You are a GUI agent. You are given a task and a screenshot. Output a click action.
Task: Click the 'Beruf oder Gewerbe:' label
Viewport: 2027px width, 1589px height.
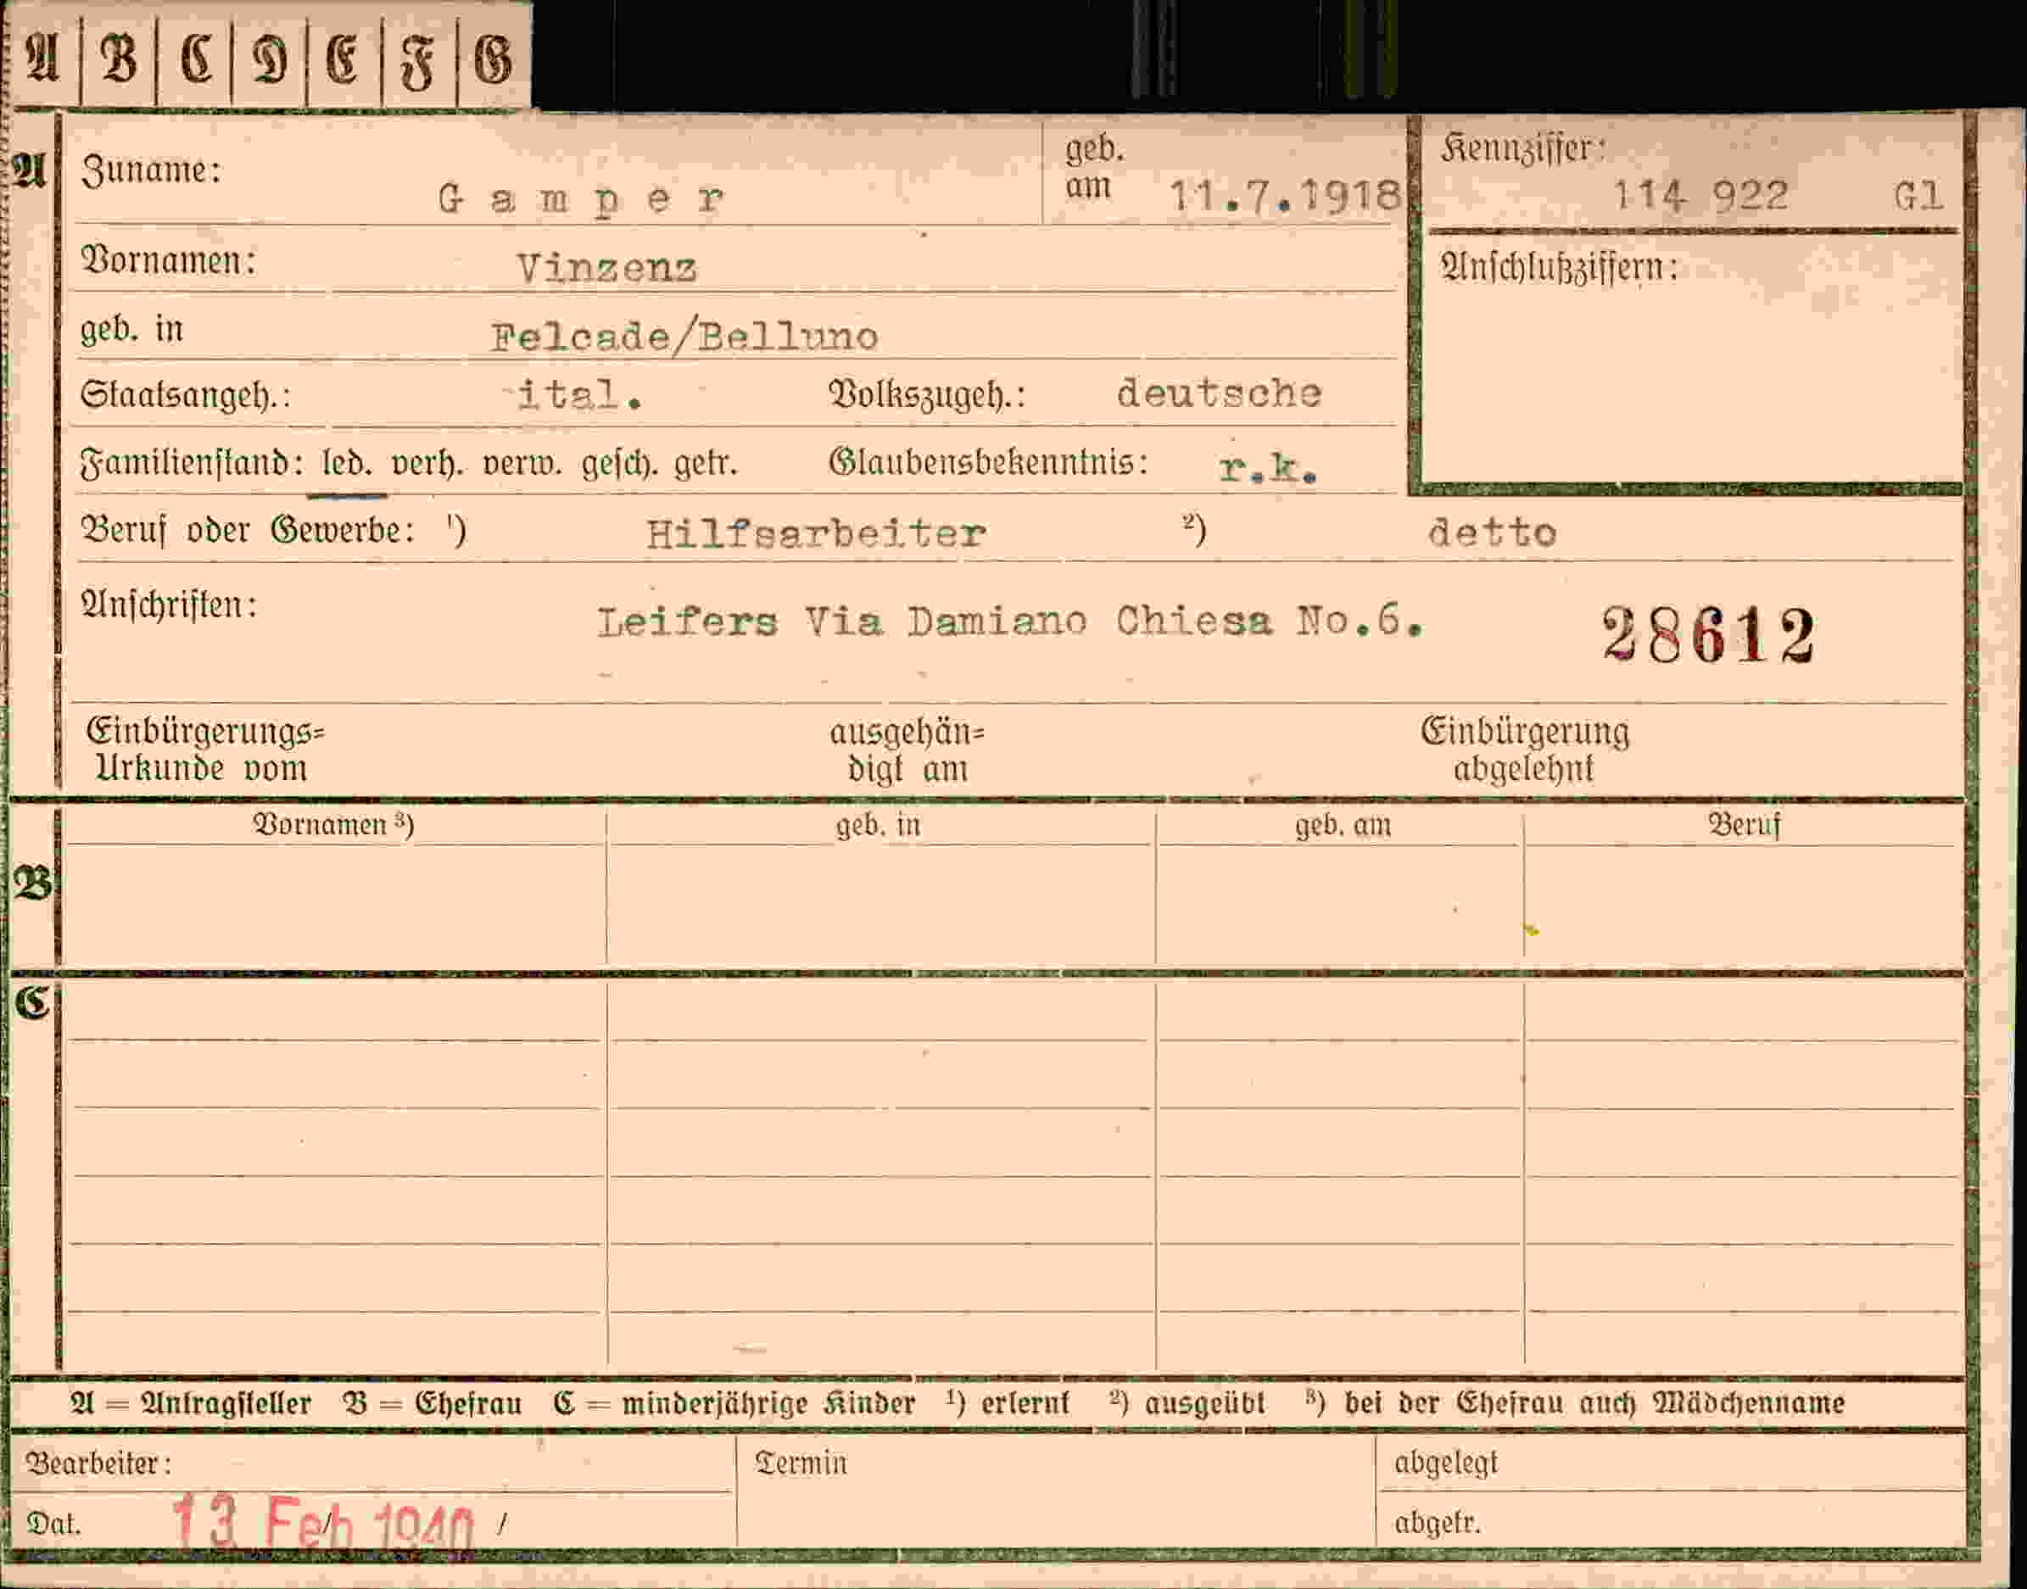coord(248,530)
